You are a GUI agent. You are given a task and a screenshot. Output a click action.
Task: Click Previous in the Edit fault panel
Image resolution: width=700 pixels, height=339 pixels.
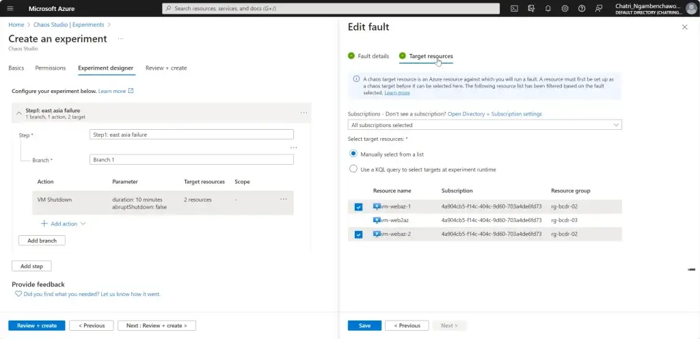coord(407,325)
